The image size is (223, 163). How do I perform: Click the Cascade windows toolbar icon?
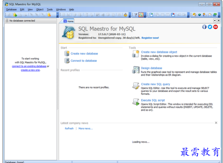pyautogui.click(x=157, y=15)
